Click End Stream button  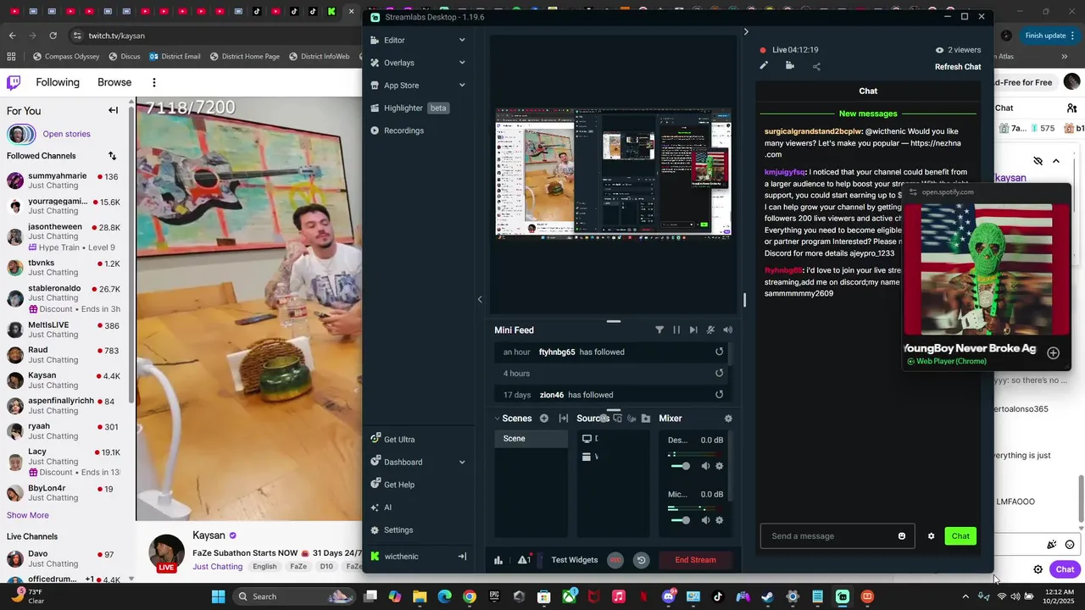point(695,560)
